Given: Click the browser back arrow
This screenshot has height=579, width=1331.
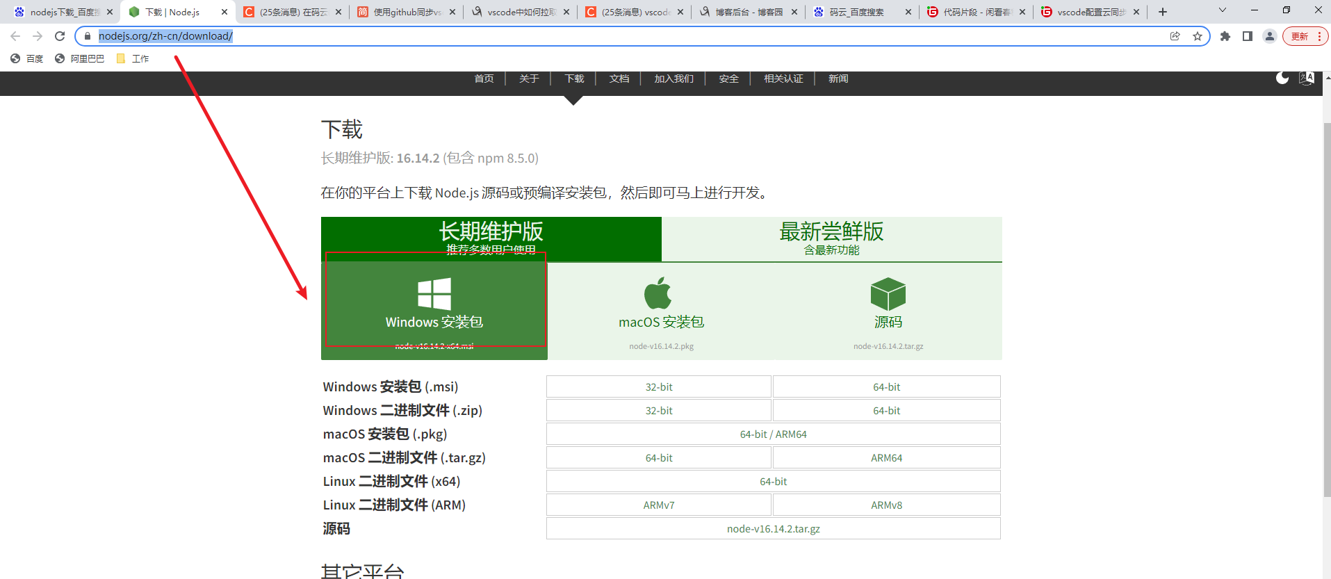Looking at the screenshot, I should click(x=15, y=36).
